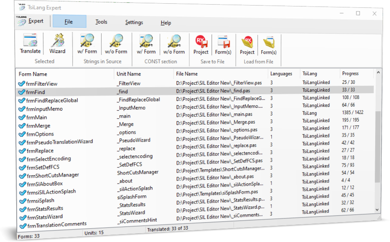Click the Translate toolbar icon
Screen dimensions: 390x242
pyautogui.click(x=30, y=44)
